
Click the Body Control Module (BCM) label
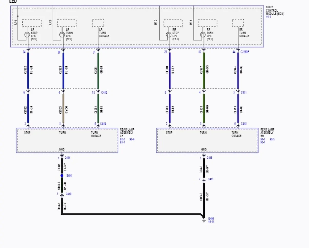275,11
